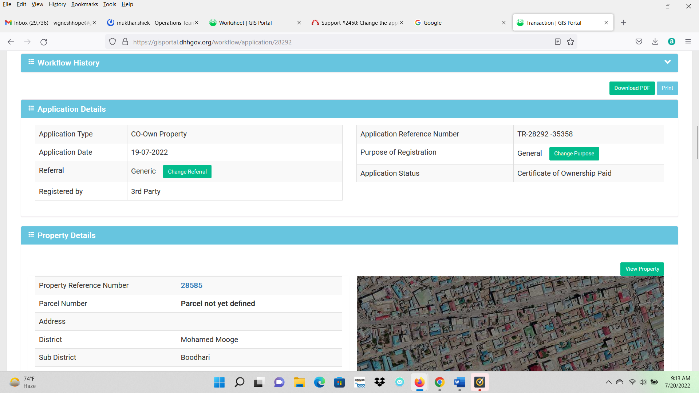Open the weather widget showing 74°F Haze
Image resolution: width=699 pixels, height=393 pixels.
point(23,382)
